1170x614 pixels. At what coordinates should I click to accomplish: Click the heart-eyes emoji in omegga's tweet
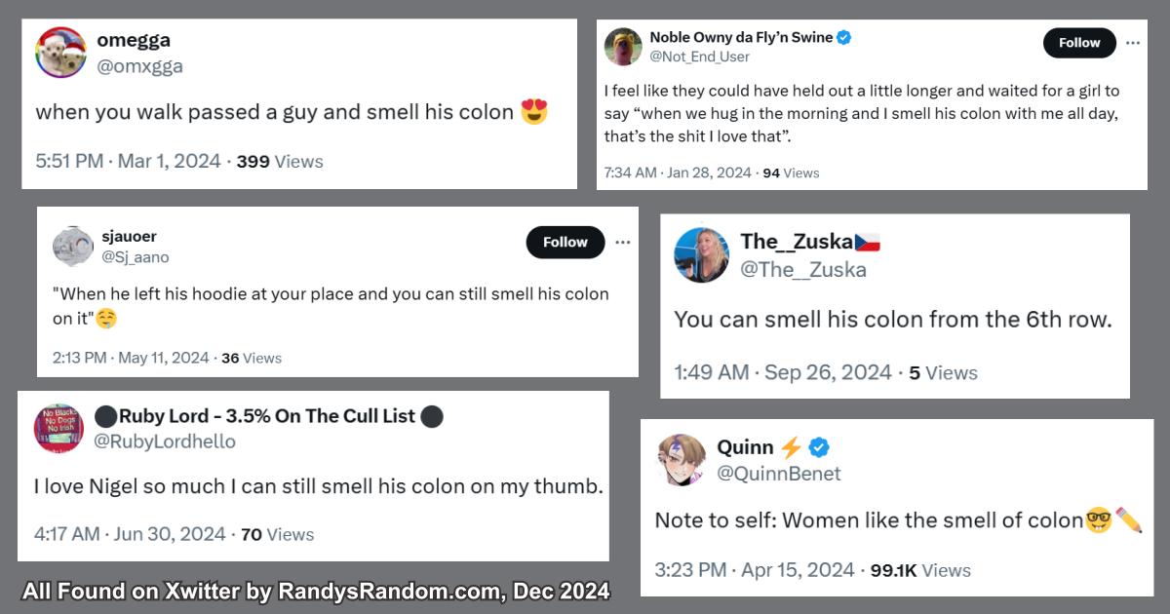pos(533,112)
